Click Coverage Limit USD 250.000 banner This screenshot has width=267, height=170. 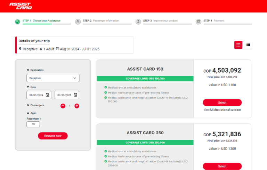click(x=145, y=143)
